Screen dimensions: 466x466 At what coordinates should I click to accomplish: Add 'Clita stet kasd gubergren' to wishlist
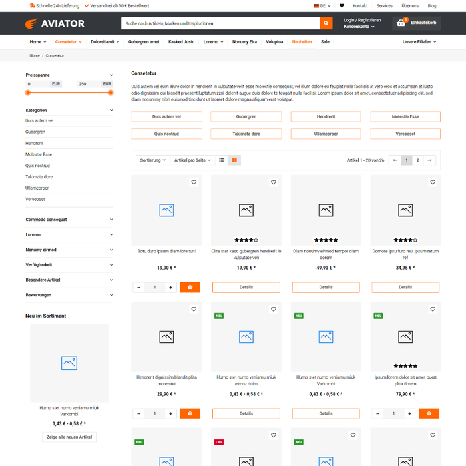pyautogui.click(x=273, y=182)
